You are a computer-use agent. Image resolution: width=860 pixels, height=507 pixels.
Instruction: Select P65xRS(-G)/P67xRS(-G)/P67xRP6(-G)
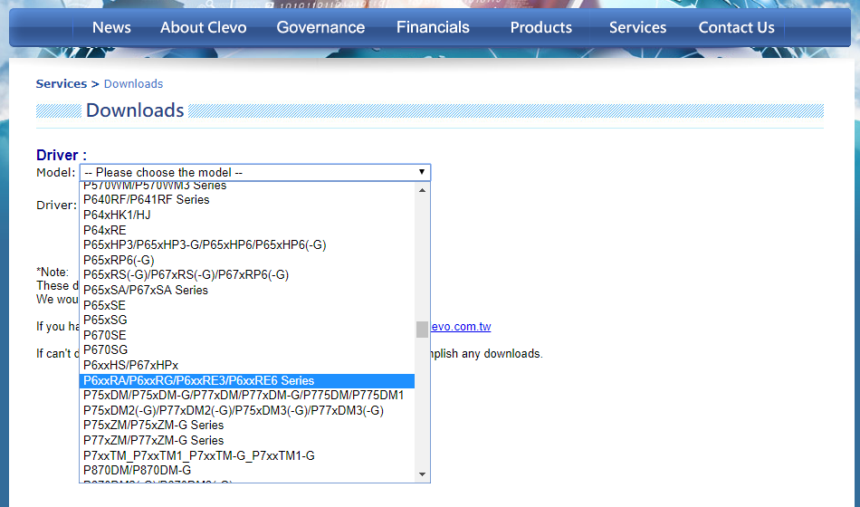(x=247, y=275)
